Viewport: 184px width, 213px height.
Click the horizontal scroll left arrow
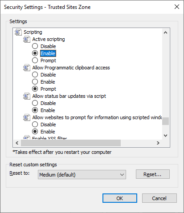tap(17, 143)
